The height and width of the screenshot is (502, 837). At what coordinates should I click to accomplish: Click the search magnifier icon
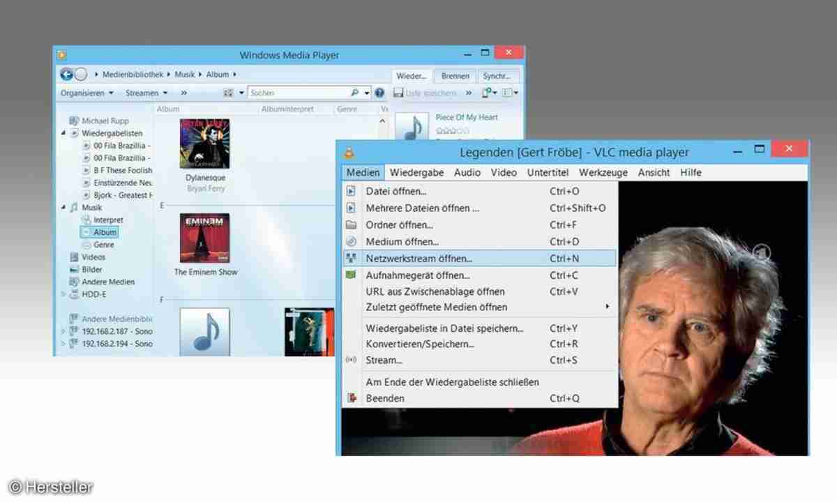[x=356, y=93]
